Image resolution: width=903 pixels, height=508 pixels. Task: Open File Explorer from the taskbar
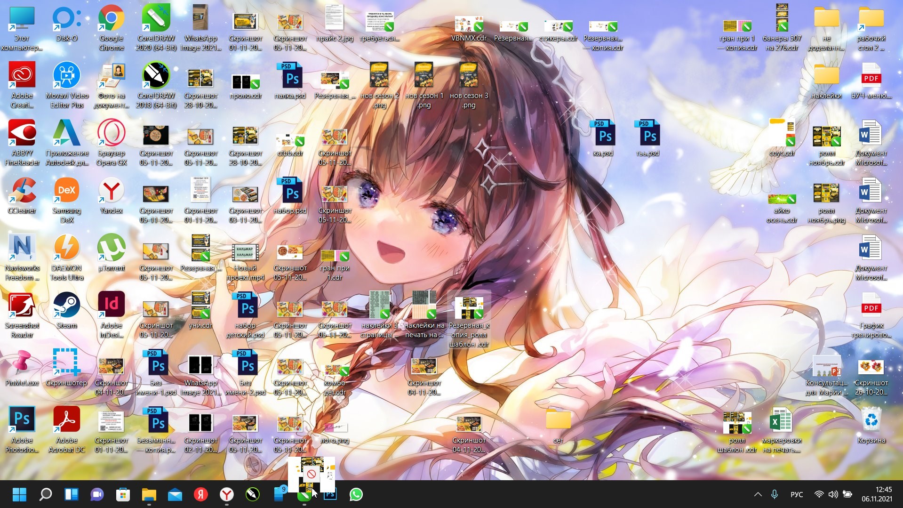149,494
